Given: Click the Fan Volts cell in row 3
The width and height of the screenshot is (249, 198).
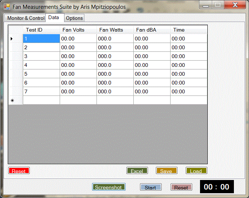Looking at the screenshot, I should point(78,56).
